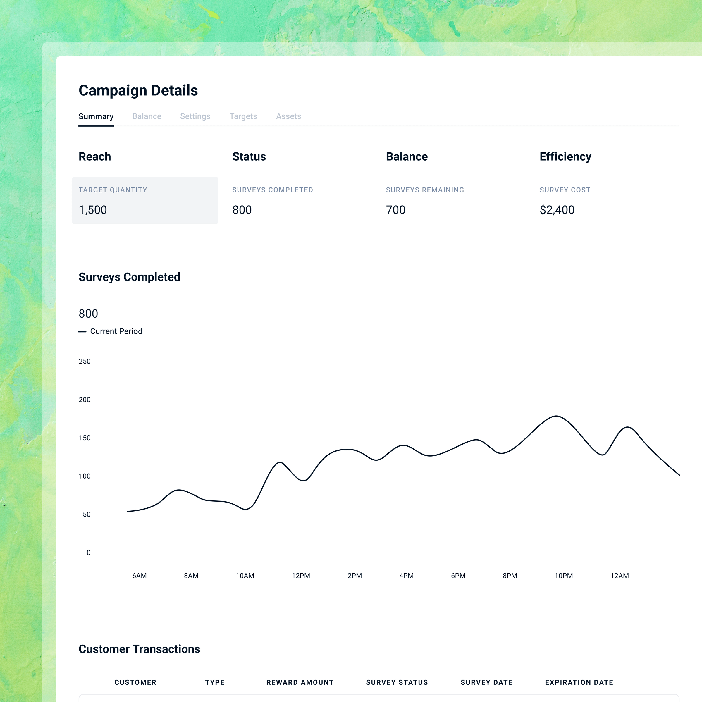702x702 pixels.
Task: Open the Settings tab
Action: (x=195, y=116)
